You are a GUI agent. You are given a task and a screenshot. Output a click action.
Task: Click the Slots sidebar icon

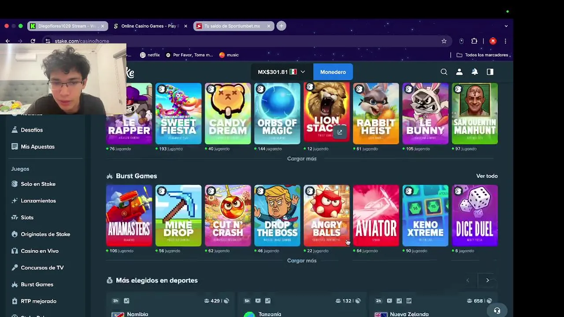point(15,217)
